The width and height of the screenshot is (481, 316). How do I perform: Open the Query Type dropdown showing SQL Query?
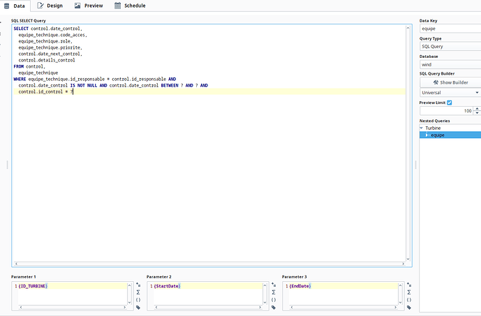point(450,47)
